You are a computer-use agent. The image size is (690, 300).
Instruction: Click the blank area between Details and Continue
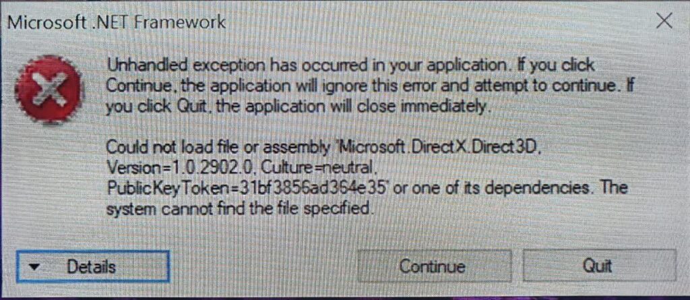[263, 266]
